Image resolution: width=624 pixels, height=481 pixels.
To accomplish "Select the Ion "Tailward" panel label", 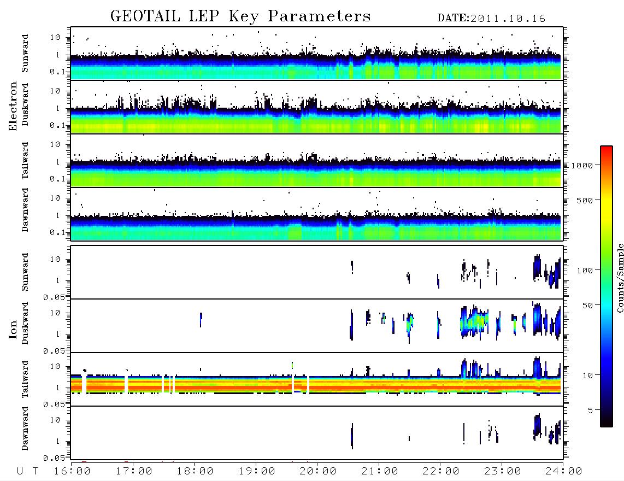I will pos(25,379).
